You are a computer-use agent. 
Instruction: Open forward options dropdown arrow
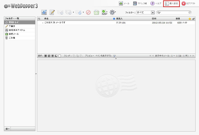point(83,12)
